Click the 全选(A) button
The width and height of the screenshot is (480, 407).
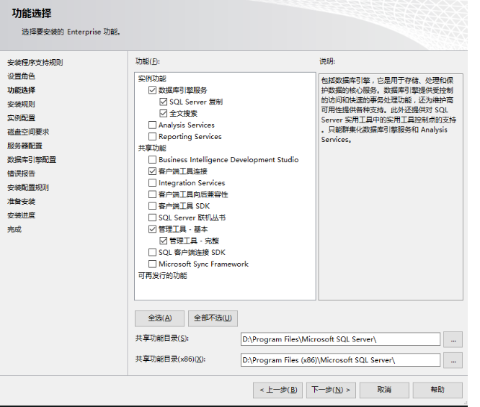(159, 318)
